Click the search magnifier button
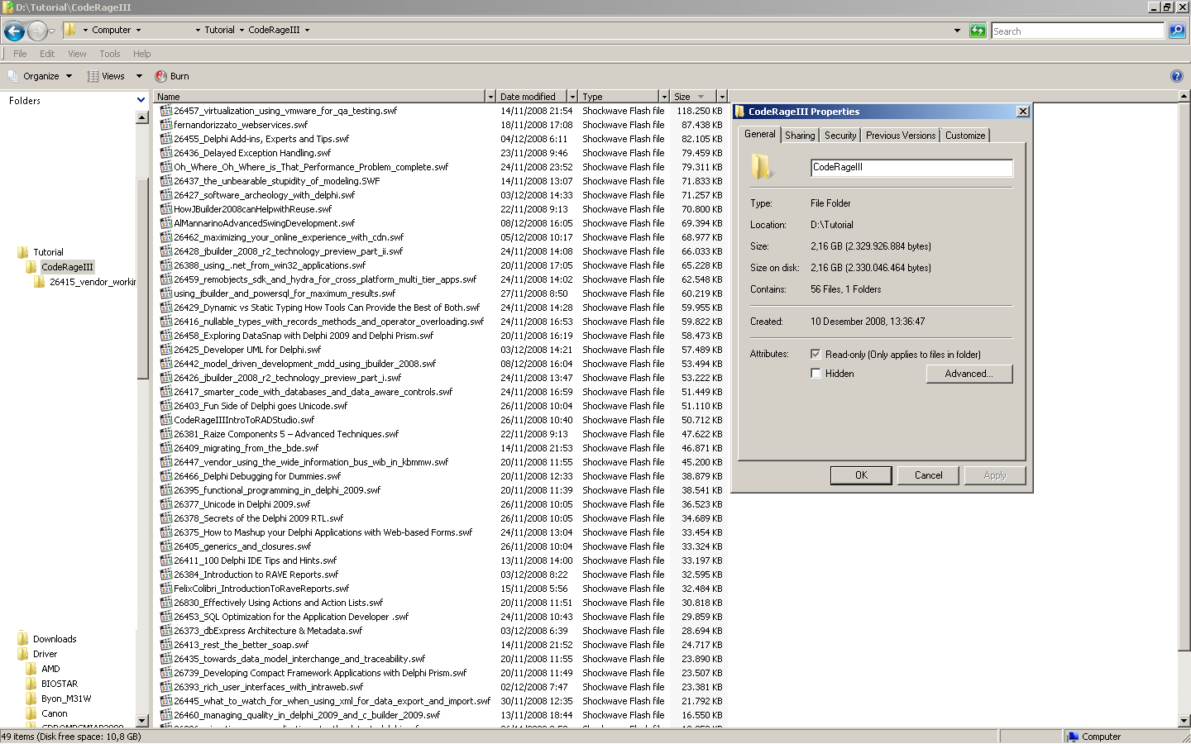Screen dimensions: 1191x744 (x=1177, y=31)
